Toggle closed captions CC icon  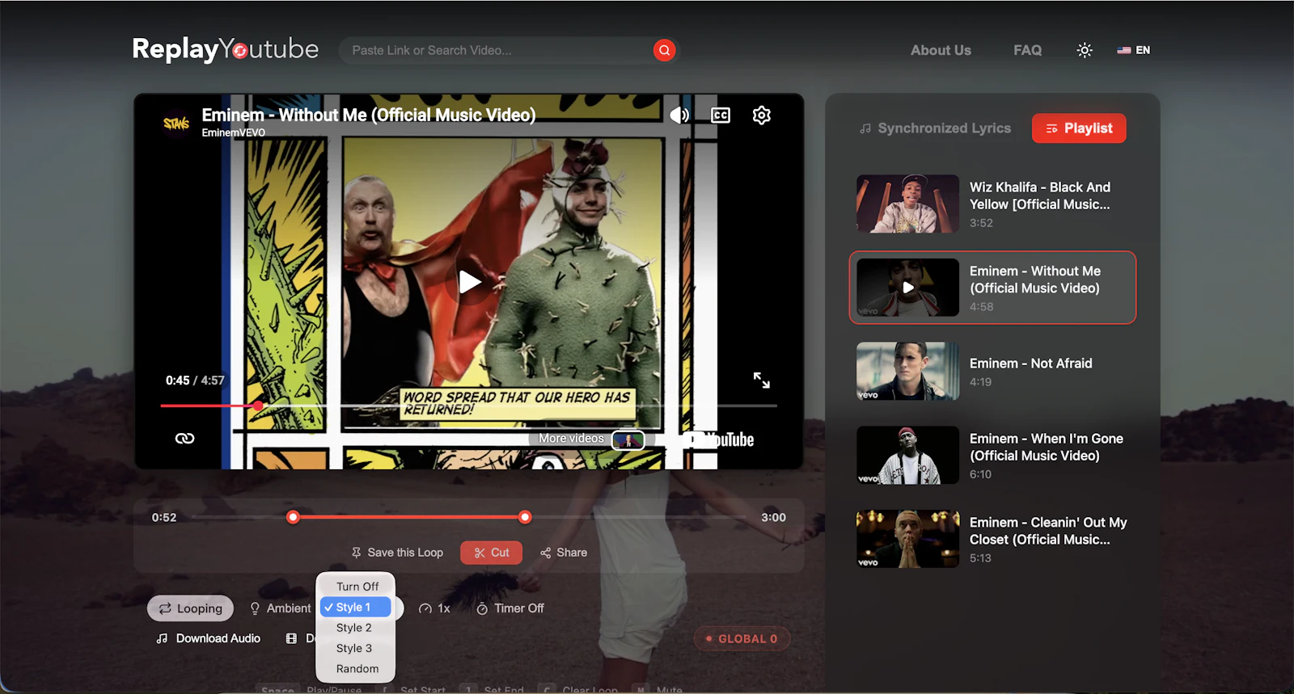click(x=721, y=115)
